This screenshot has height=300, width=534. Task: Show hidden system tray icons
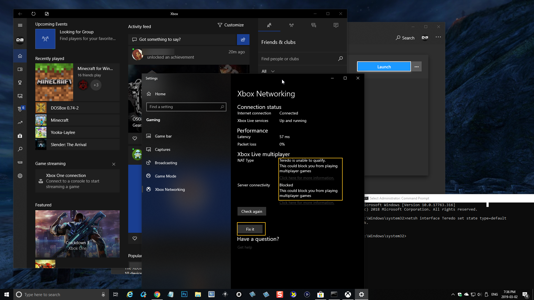pos(453,294)
